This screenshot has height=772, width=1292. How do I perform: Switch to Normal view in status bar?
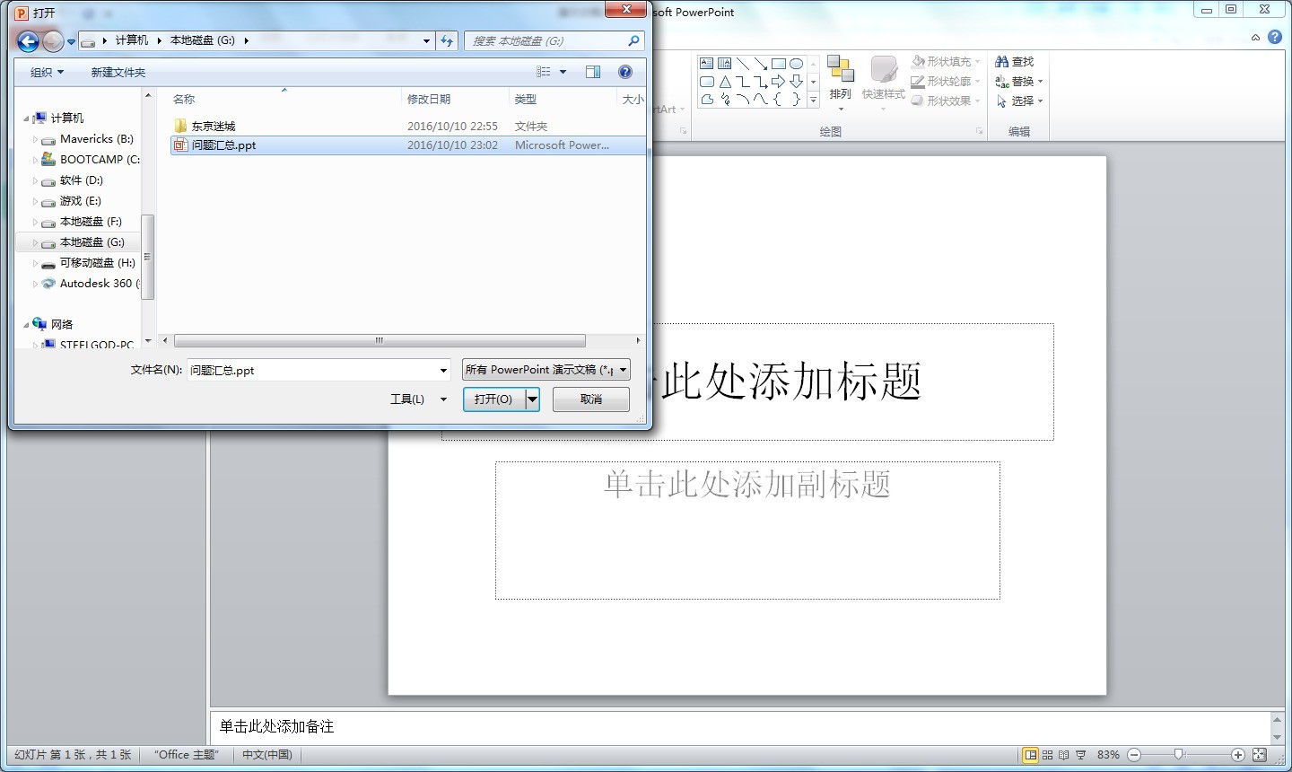coord(1031,755)
